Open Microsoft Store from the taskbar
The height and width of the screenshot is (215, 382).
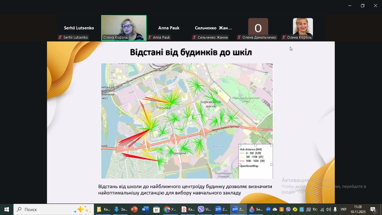coord(157,209)
